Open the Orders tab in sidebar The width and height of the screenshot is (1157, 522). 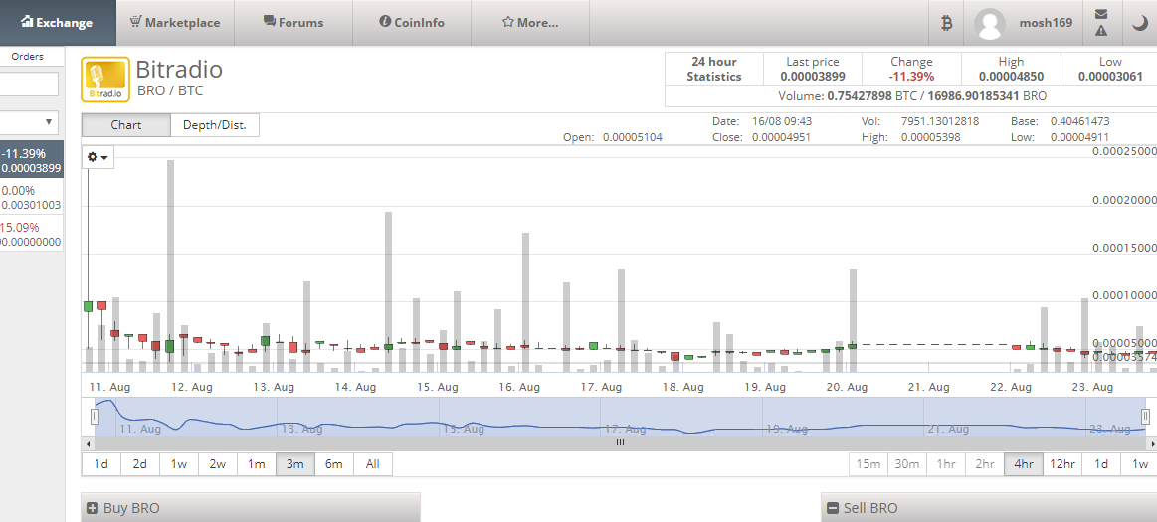pyautogui.click(x=27, y=56)
